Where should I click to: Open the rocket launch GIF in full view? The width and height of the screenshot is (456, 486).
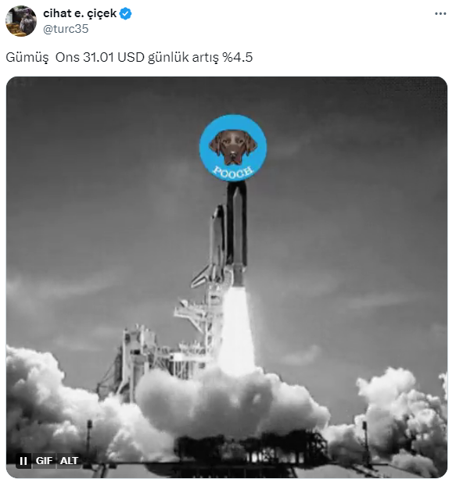pos(227,277)
